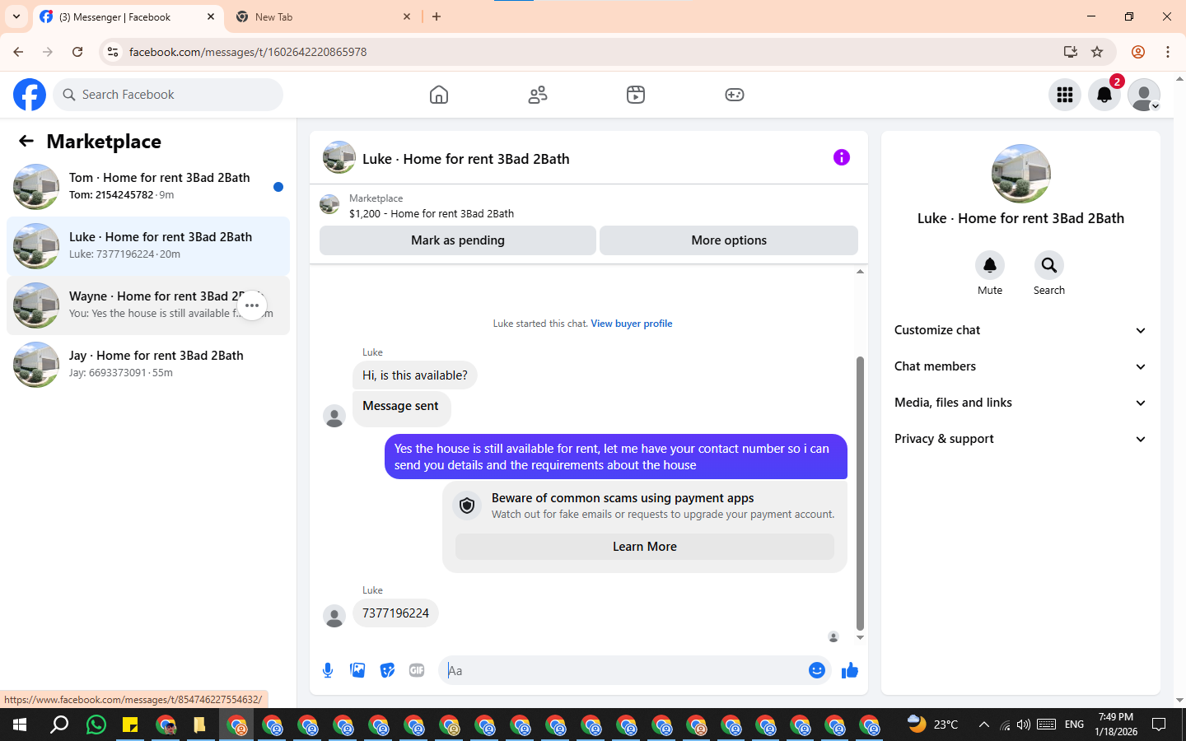Open Chrome three-dot menu
Screen dimensions: 1186x741
pos(1168,52)
